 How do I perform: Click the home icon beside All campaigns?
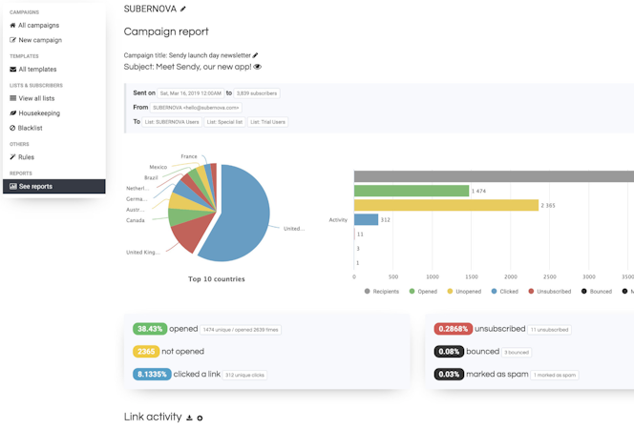click(x=12, y=26)
